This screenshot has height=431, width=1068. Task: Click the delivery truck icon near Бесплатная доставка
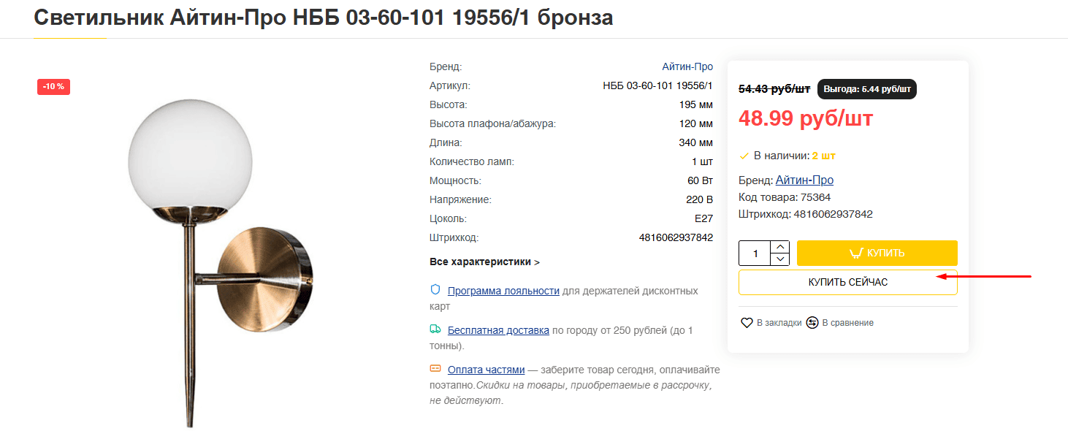[x=435, y=329]
